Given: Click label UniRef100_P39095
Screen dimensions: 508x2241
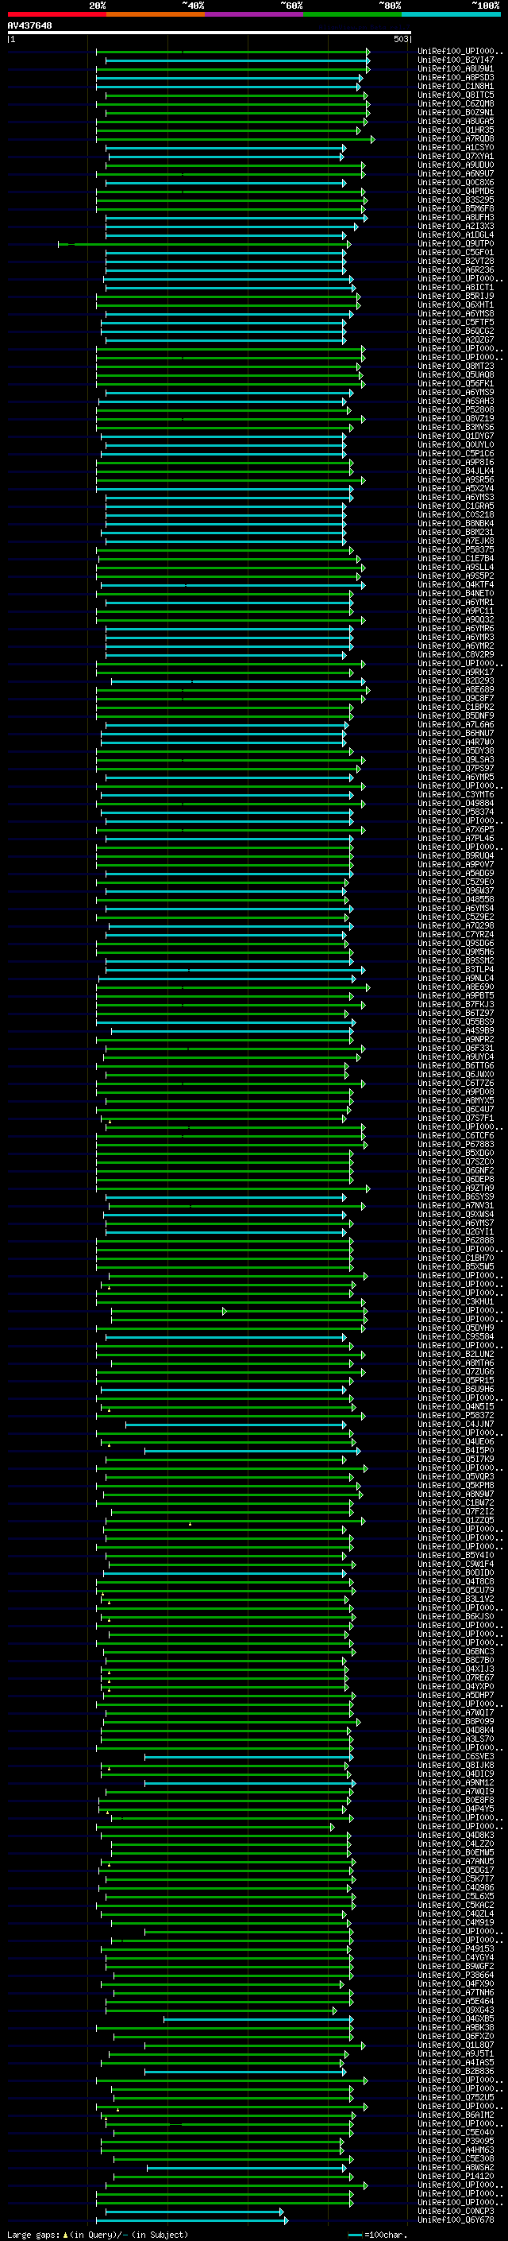Looking at the screenshot, I should point(455,2141).
